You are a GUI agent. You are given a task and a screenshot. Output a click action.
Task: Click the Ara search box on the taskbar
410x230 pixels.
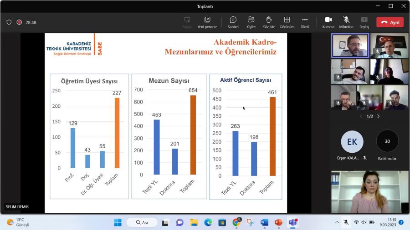pos(142,222)
